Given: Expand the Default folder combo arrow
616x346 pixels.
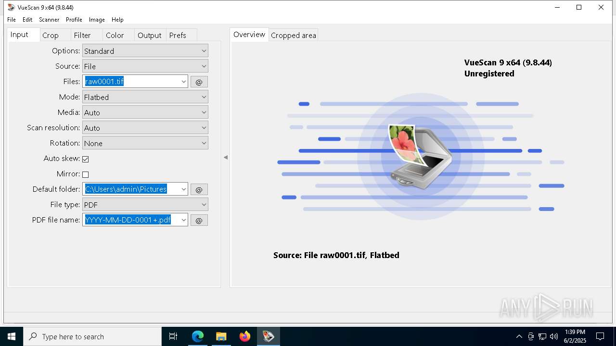Looking at the screenshot, I should (x=183, y=189).
